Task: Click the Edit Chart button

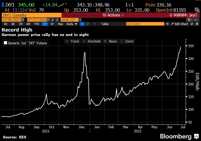Action: pyautogui.click(x=179, y=24)
